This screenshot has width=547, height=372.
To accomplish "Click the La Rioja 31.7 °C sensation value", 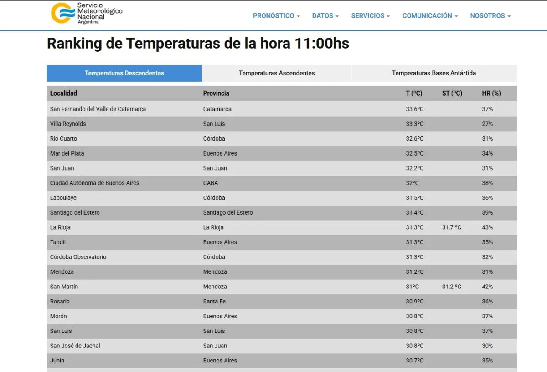I will [x=451, y=227].
